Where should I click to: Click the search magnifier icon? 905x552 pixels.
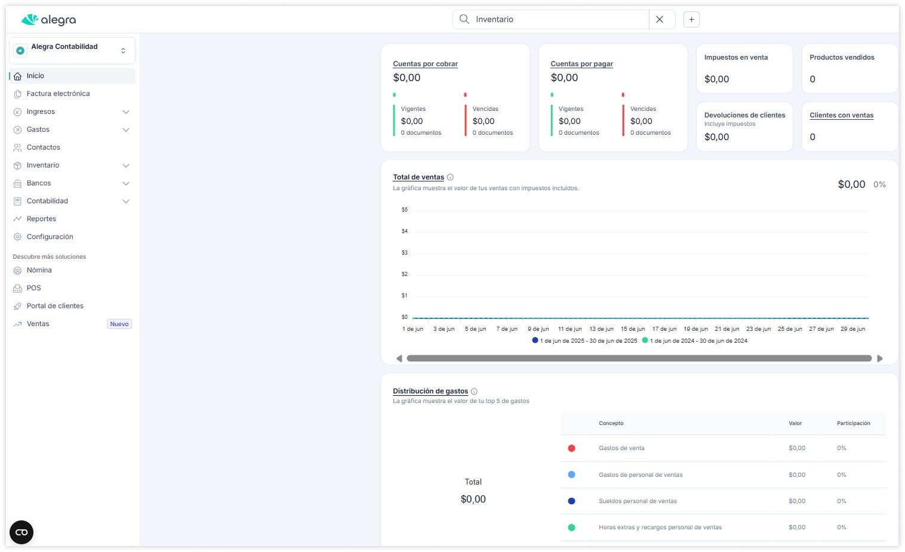[x=464, y=19]
